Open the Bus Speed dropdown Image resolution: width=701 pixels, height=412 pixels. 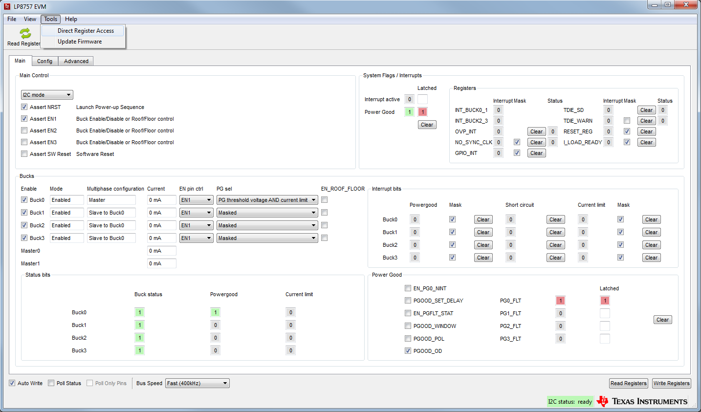pos(197,383)
